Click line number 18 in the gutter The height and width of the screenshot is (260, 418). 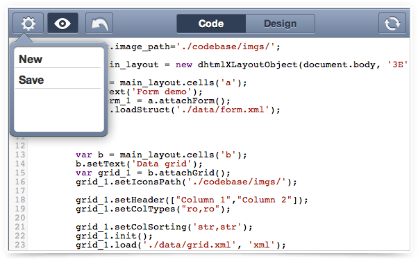click(x=20, y=200)
